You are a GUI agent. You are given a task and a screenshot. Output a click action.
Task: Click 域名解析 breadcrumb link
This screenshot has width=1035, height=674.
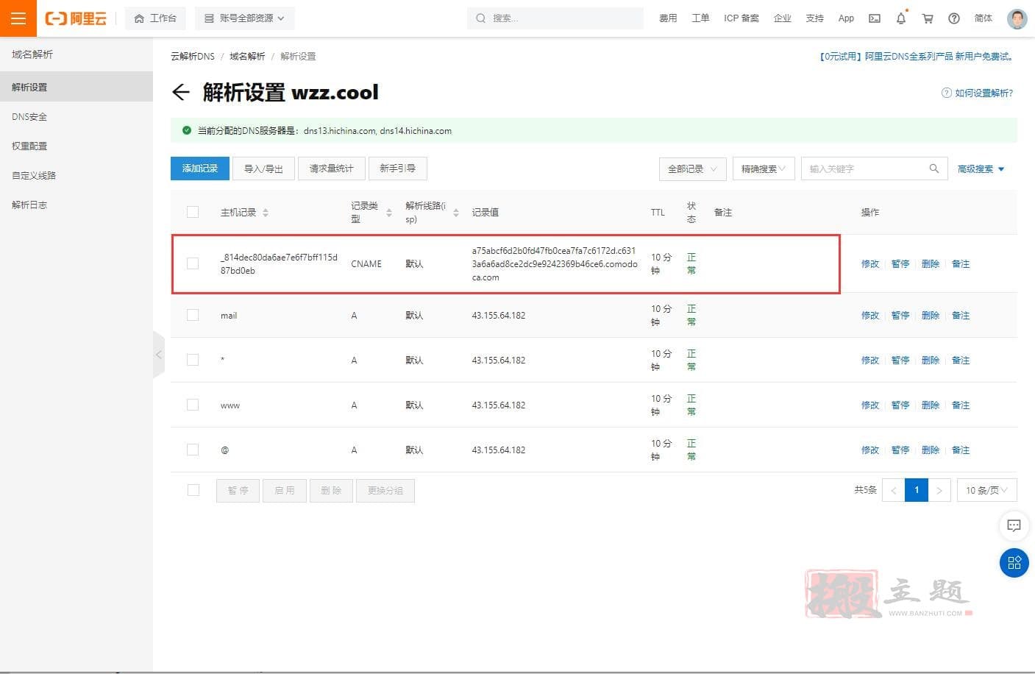click(x=247, y=56)
